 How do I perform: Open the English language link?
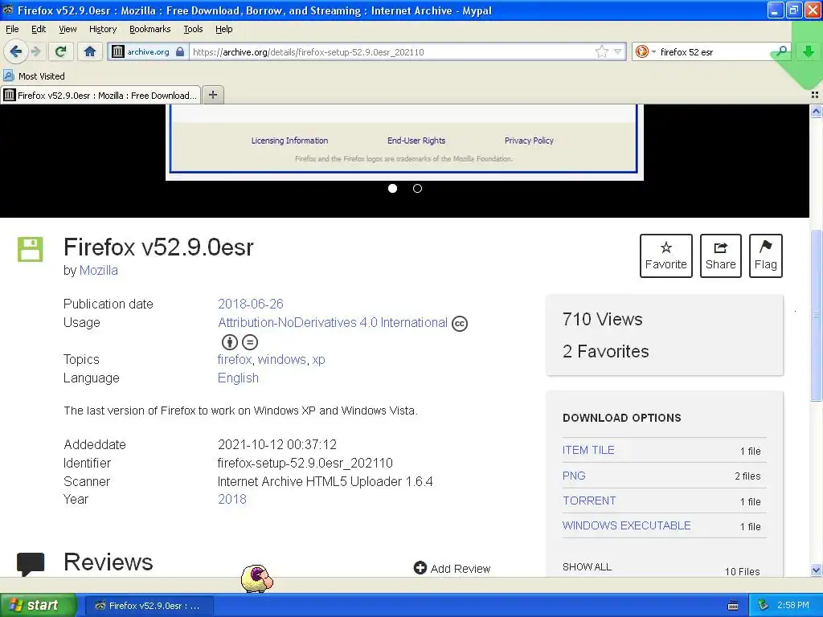[238, 378]
